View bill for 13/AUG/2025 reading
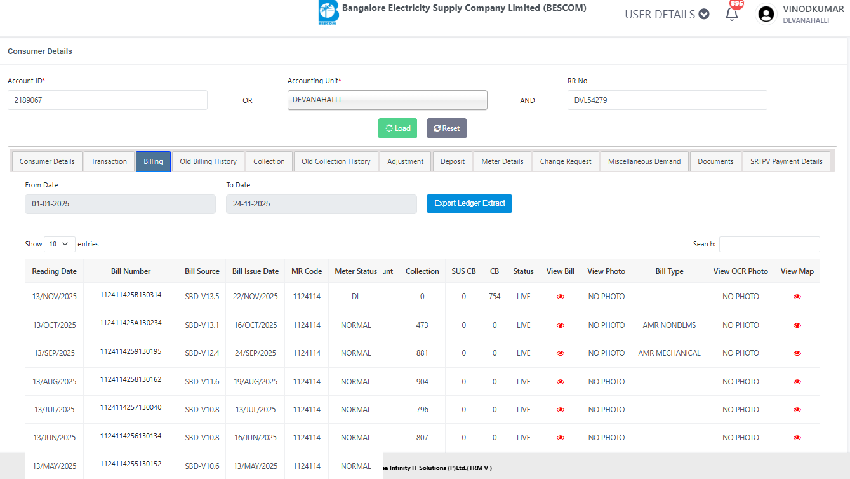850x479 pixels. click(560, 382)
